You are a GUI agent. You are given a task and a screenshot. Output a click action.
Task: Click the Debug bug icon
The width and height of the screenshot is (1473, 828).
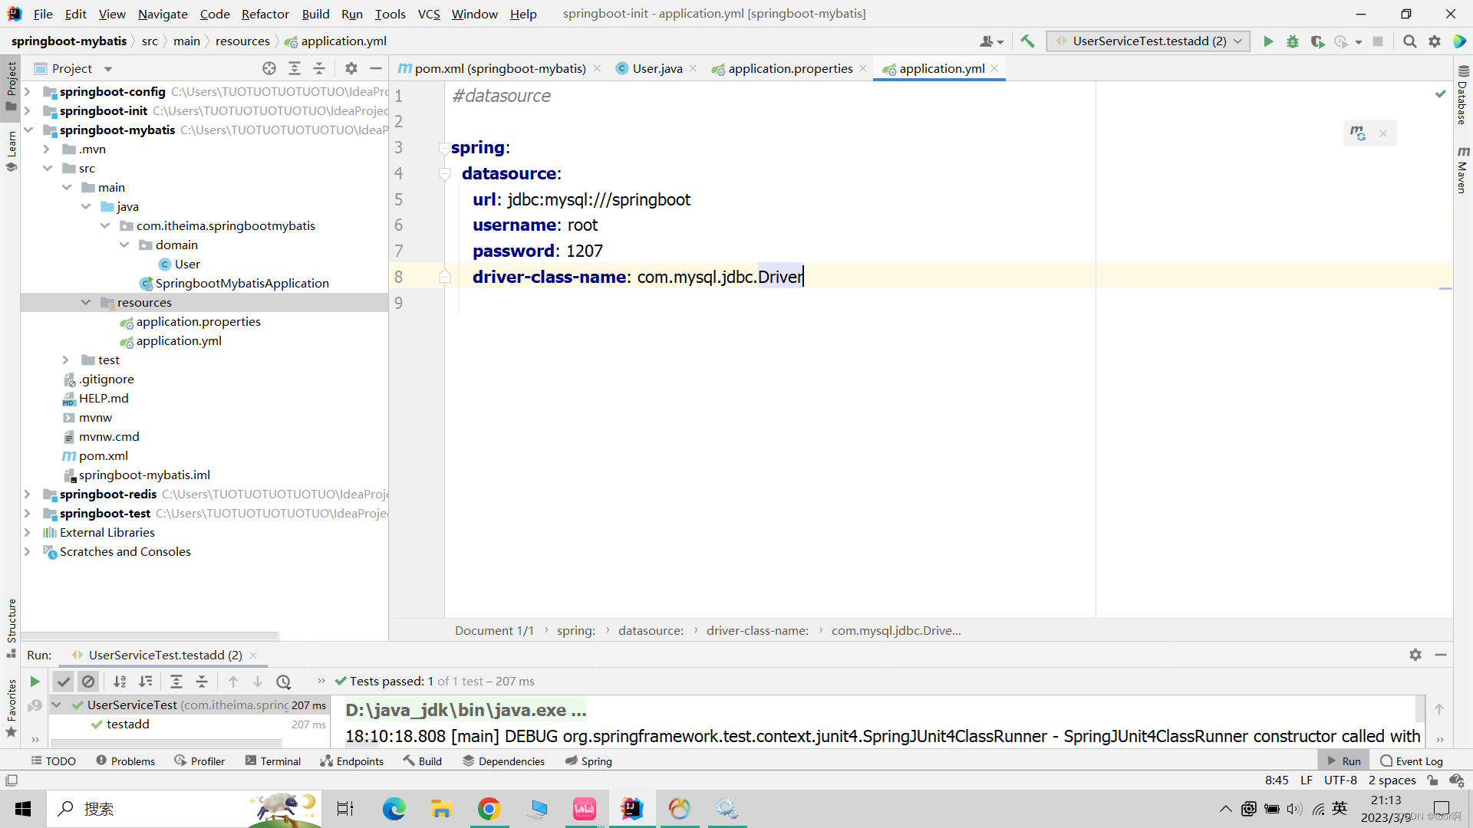coord(1293,41)
